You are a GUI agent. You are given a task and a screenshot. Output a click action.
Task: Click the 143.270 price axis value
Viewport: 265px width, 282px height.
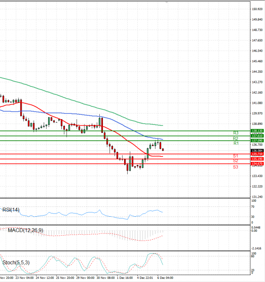[x=257, y=82]
